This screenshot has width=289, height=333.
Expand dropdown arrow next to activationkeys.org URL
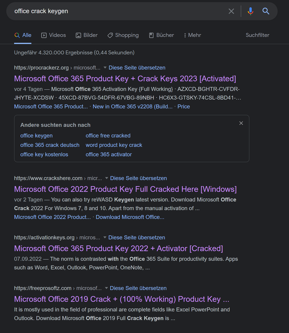coord(105,238)
